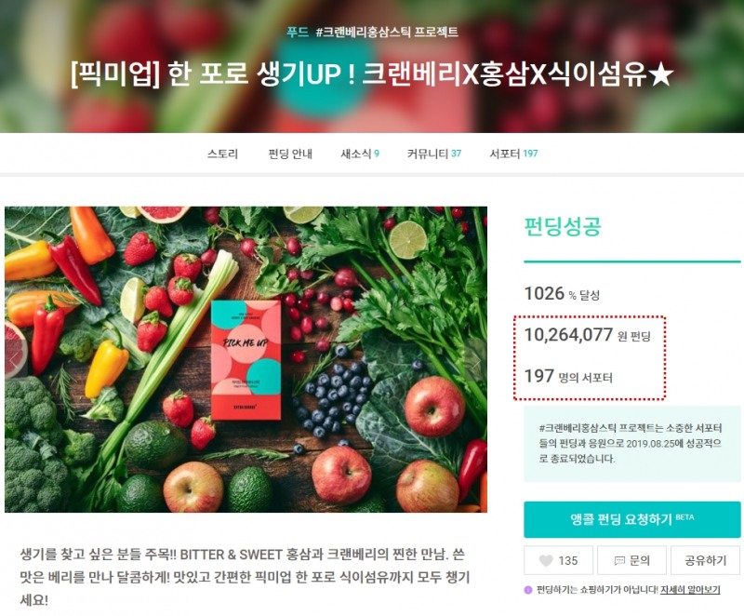Click the funding progress bar
This screenshot has height=616, width=744.
tap(632, 261)
